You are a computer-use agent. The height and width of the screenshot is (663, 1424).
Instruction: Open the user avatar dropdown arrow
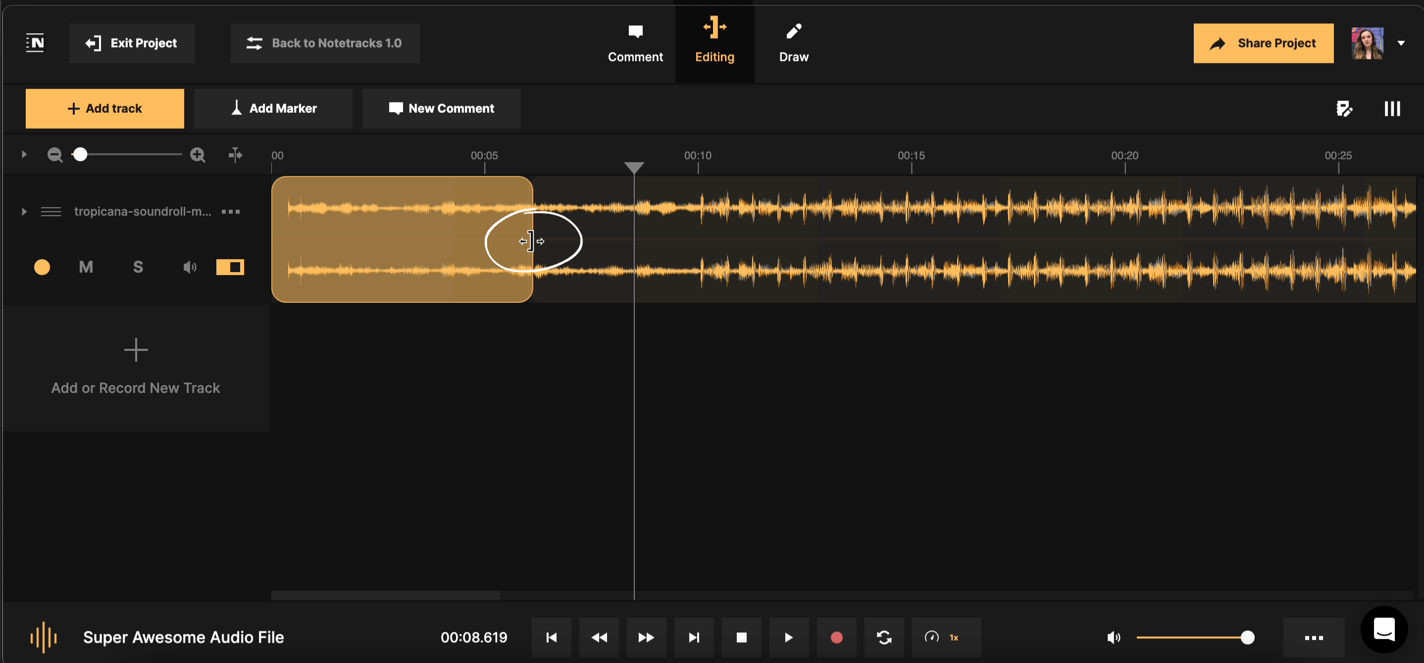1402,43
